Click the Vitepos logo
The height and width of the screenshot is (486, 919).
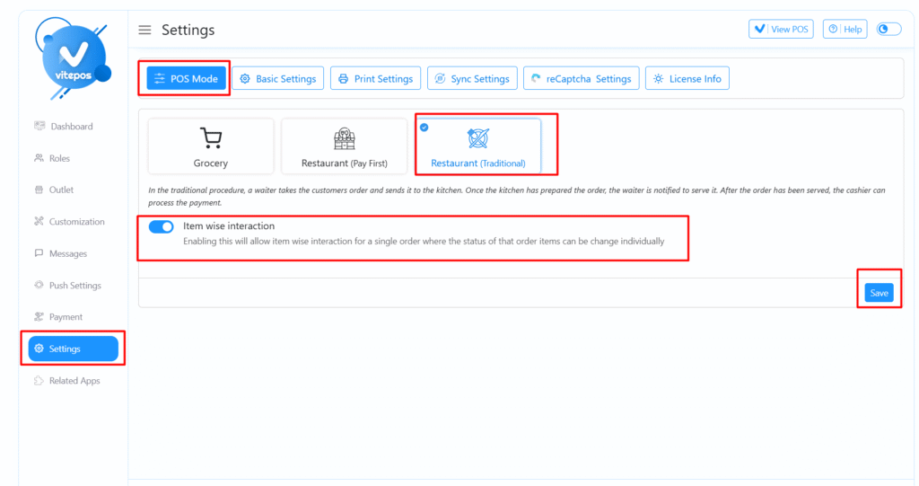click(74, 57)
